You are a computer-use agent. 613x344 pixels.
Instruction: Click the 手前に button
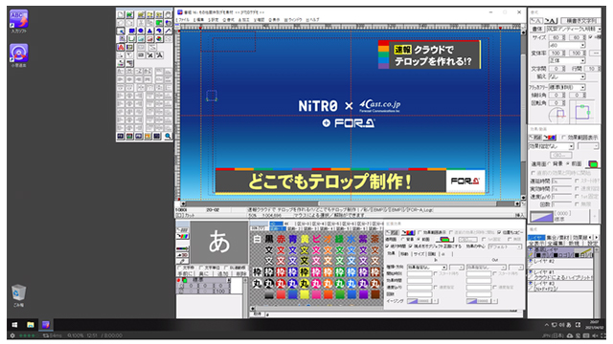[x=186, y=274]
